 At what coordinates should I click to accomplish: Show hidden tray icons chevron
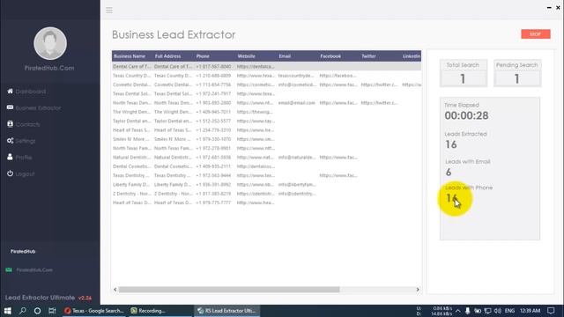[458, 311]
